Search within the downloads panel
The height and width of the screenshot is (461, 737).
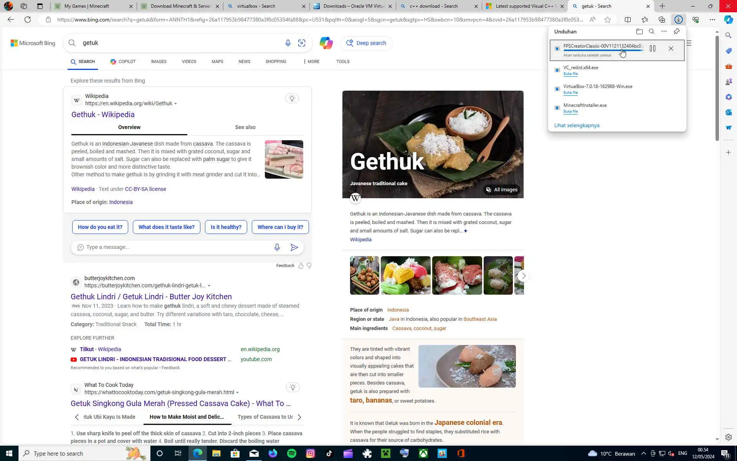click(651, 32)
